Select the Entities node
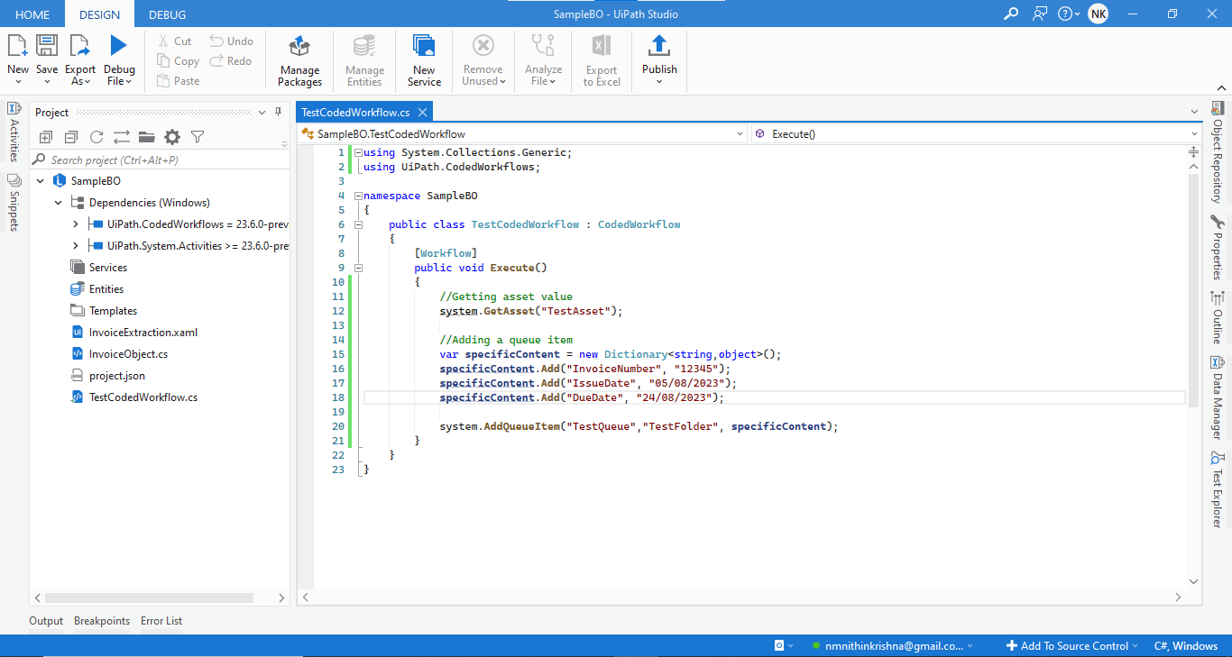This screenshot has width=1232, height=657. 106,289
